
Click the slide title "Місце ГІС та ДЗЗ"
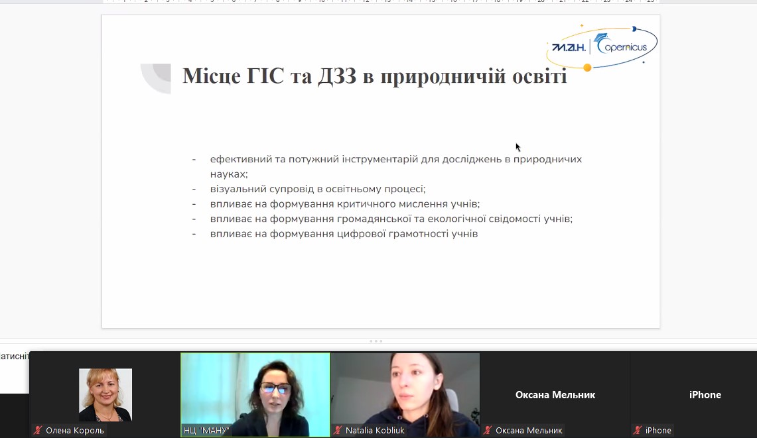(x=374, y=76)
